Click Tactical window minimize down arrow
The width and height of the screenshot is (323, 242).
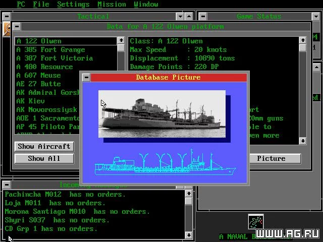(x=180, y=16)
